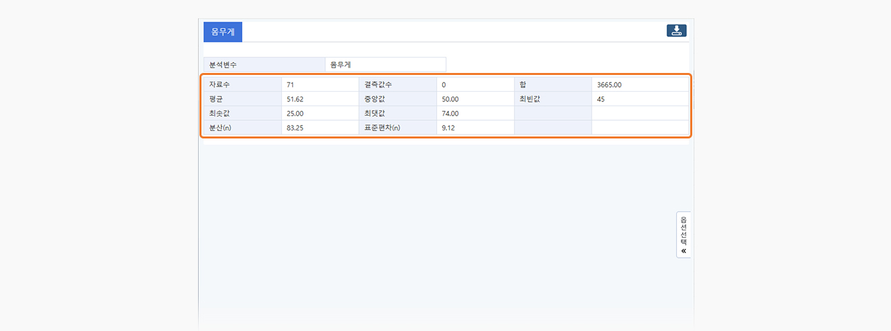Click the 합 value 3665.00
891x331 pixels.
pyautogui.click(x=639, y=84)
